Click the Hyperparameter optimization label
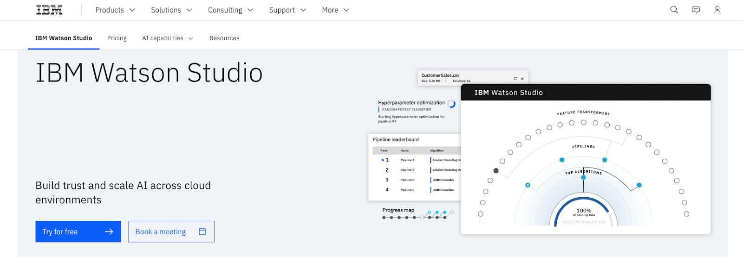The width and height of the screenshot is (743, 262). tap(411, 103)
